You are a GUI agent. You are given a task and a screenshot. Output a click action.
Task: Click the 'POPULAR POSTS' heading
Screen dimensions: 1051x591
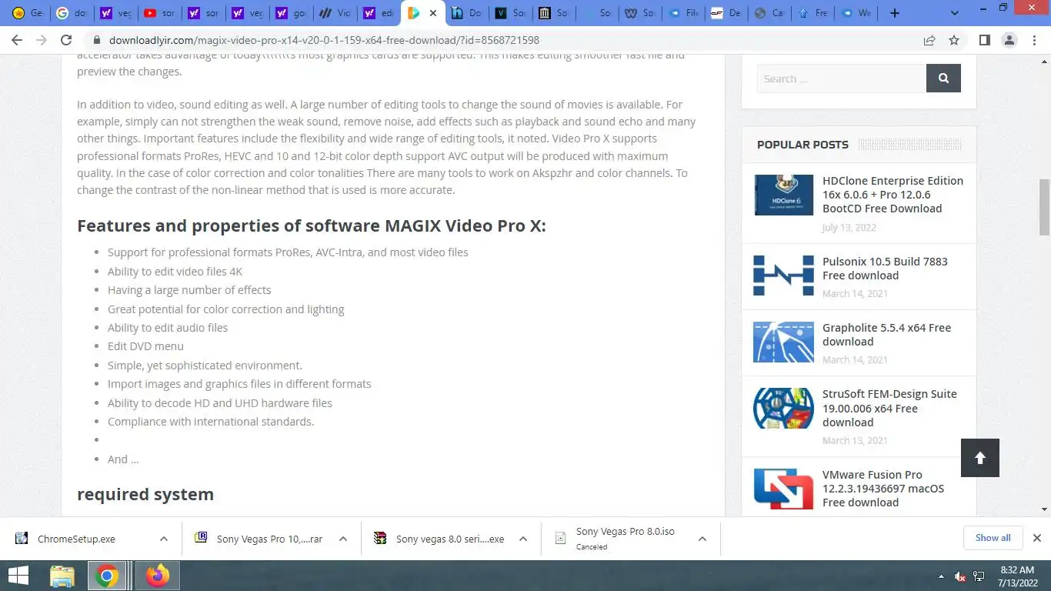tap(802, 145)
